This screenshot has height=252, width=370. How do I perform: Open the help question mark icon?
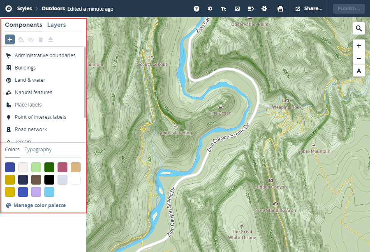(197, 9)
